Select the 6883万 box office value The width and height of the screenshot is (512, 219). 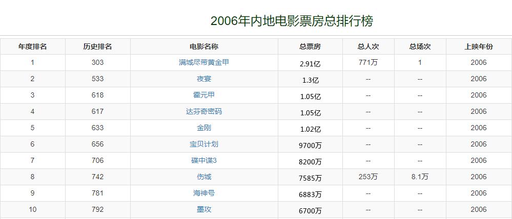pos(310,194)
